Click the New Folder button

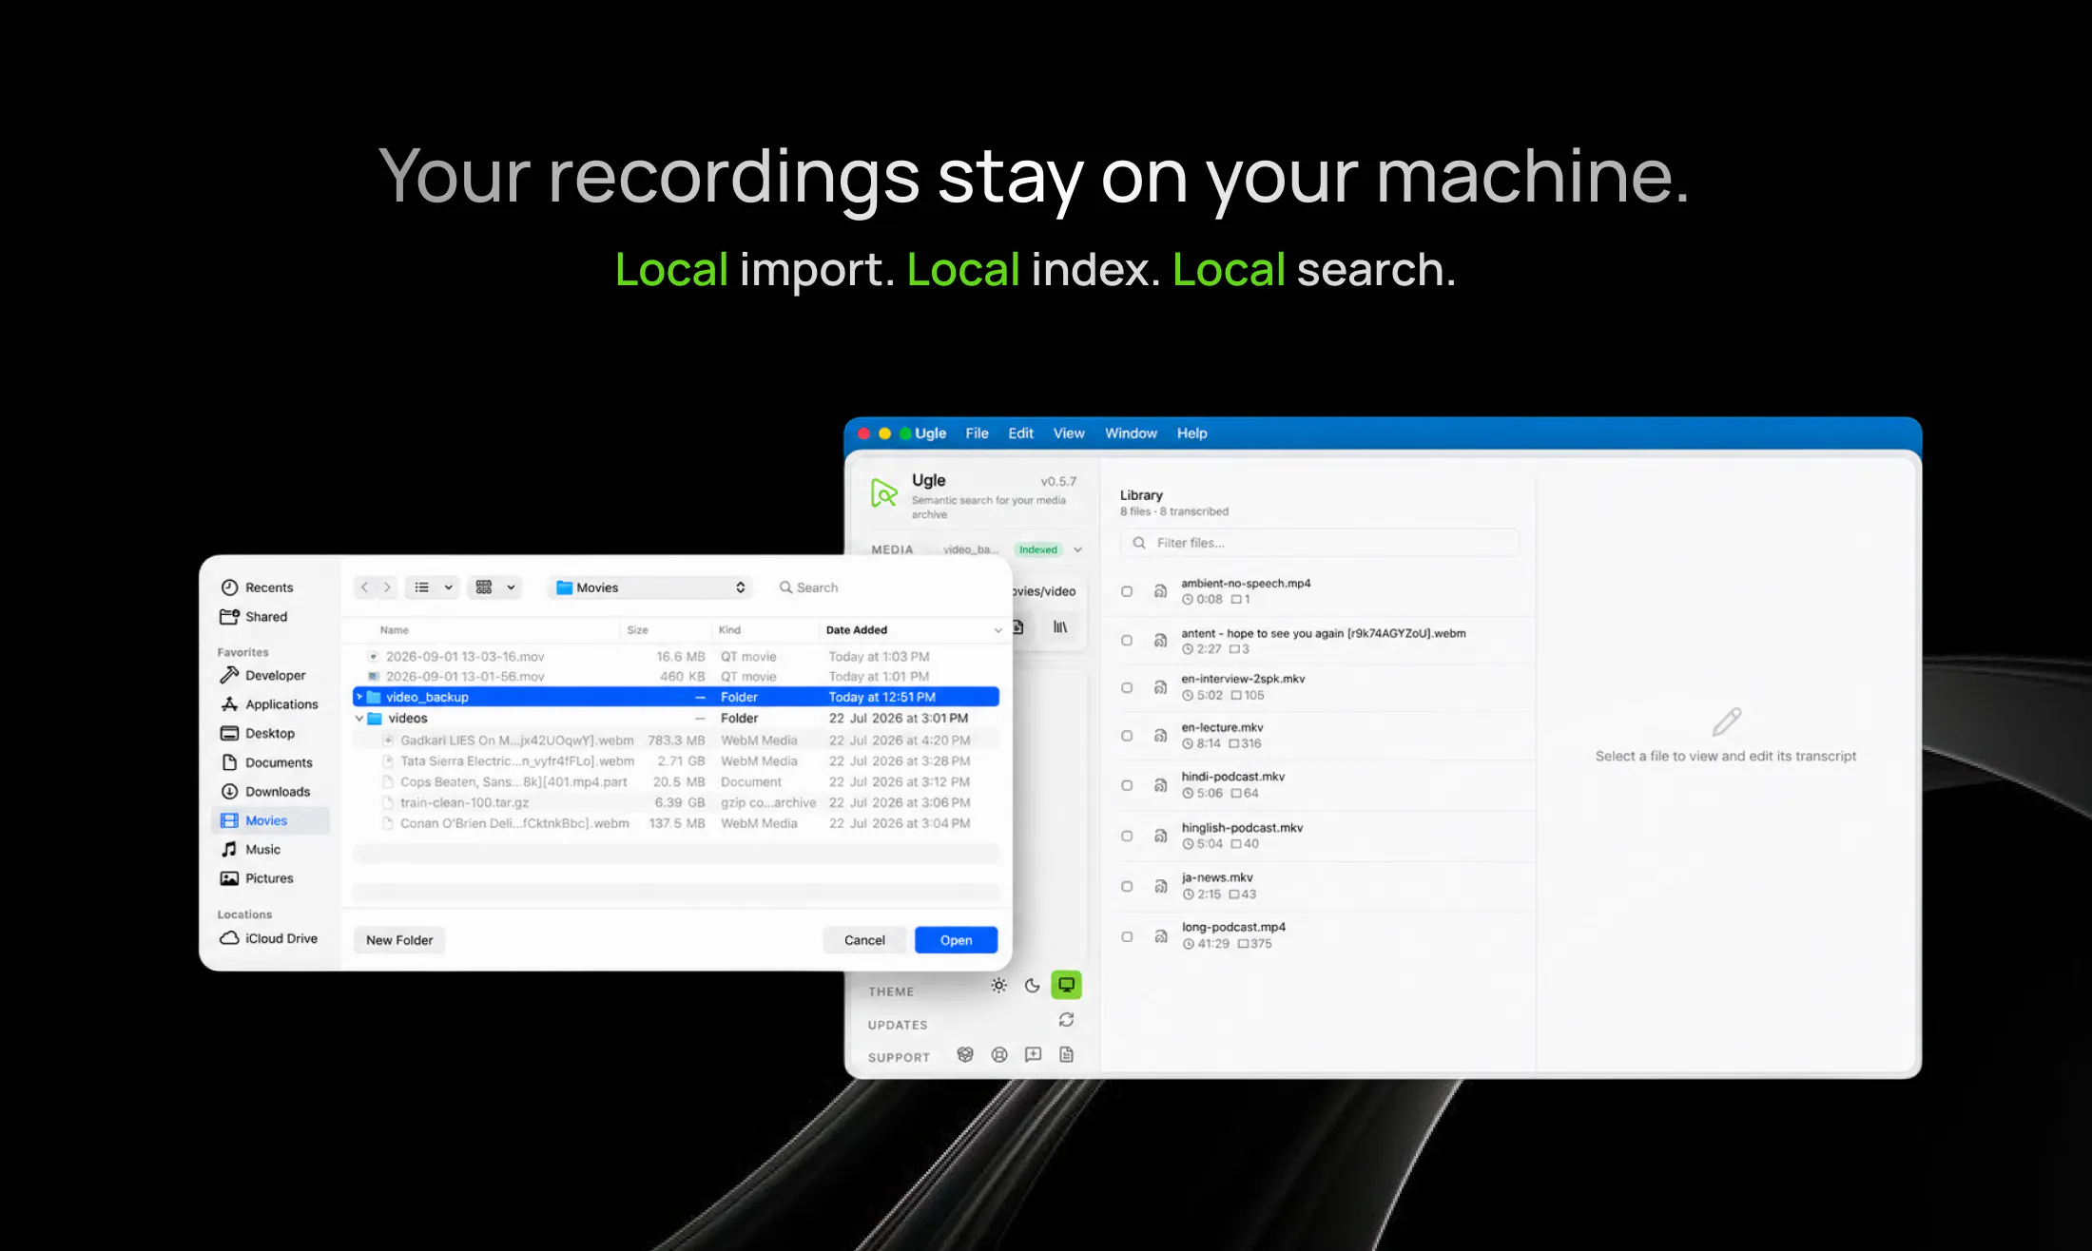tap(399, 940)
